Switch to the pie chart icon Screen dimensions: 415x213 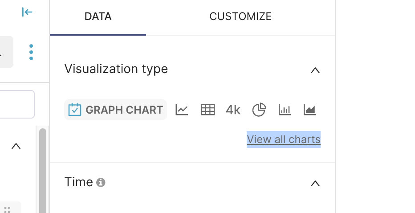coord(259,110)
